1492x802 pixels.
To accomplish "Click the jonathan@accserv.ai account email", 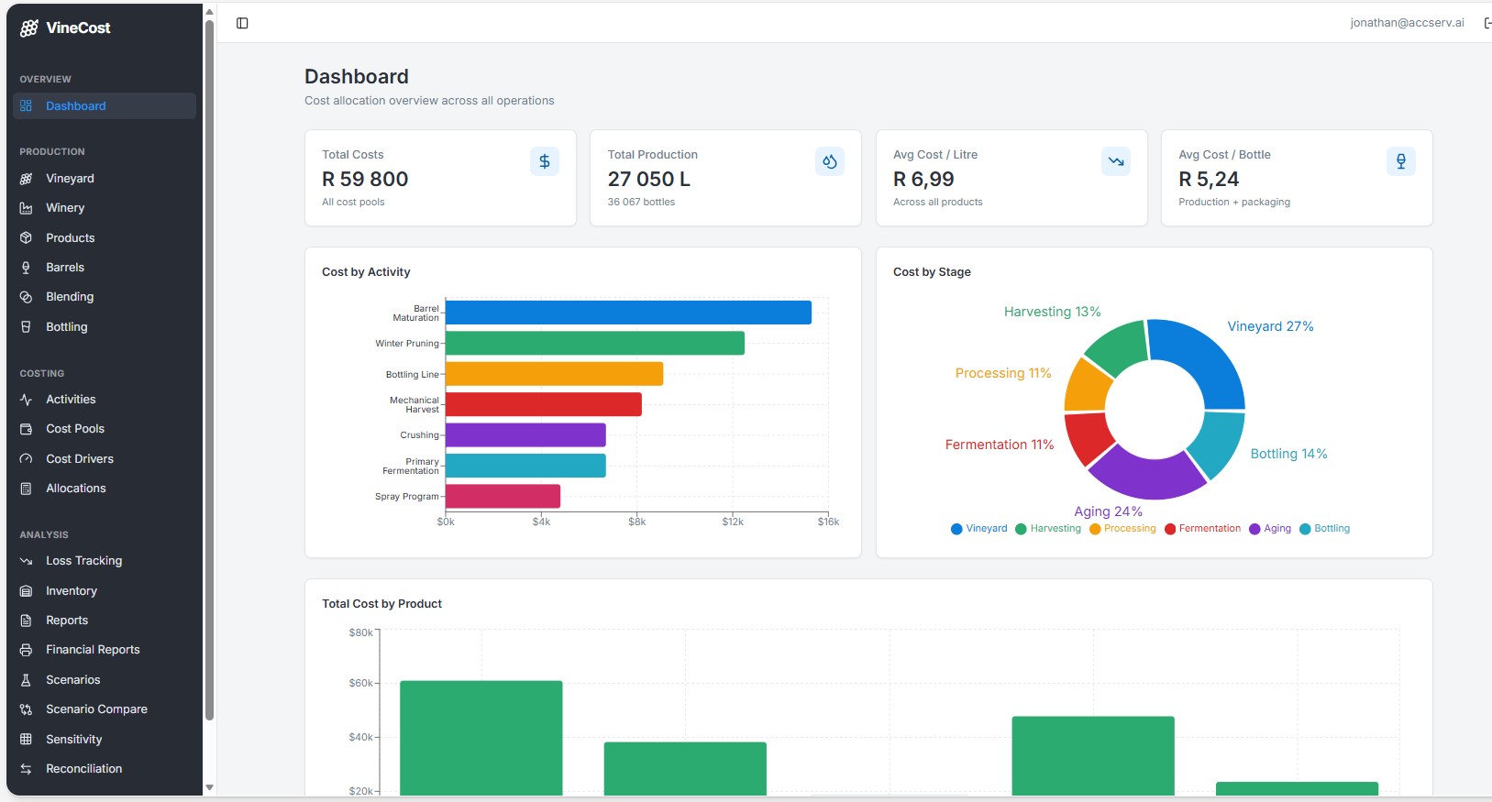I will pyautogui.click(x=1407, y=23).
